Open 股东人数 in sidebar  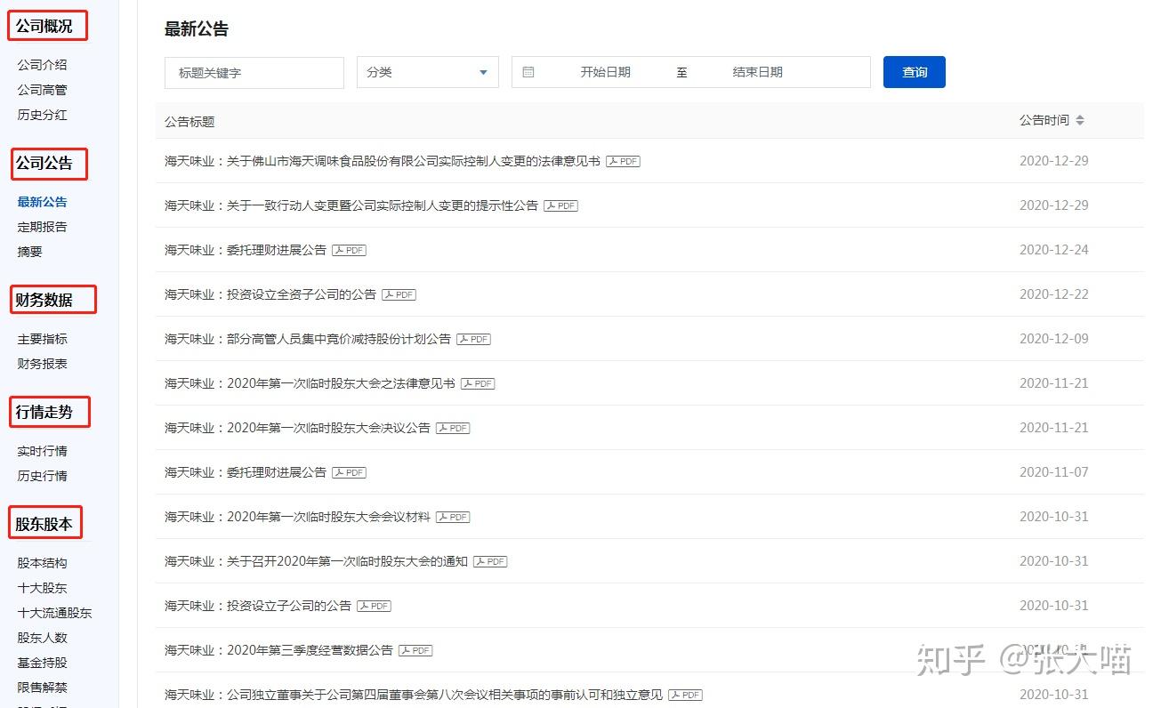pyautogui.click(x=42, y=638)
